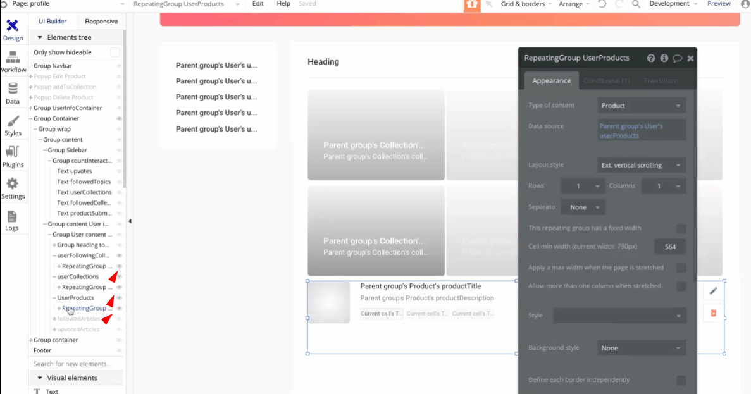Open Columns dropdown
Screen dimensions: 751x394
(x=664, y=186)
